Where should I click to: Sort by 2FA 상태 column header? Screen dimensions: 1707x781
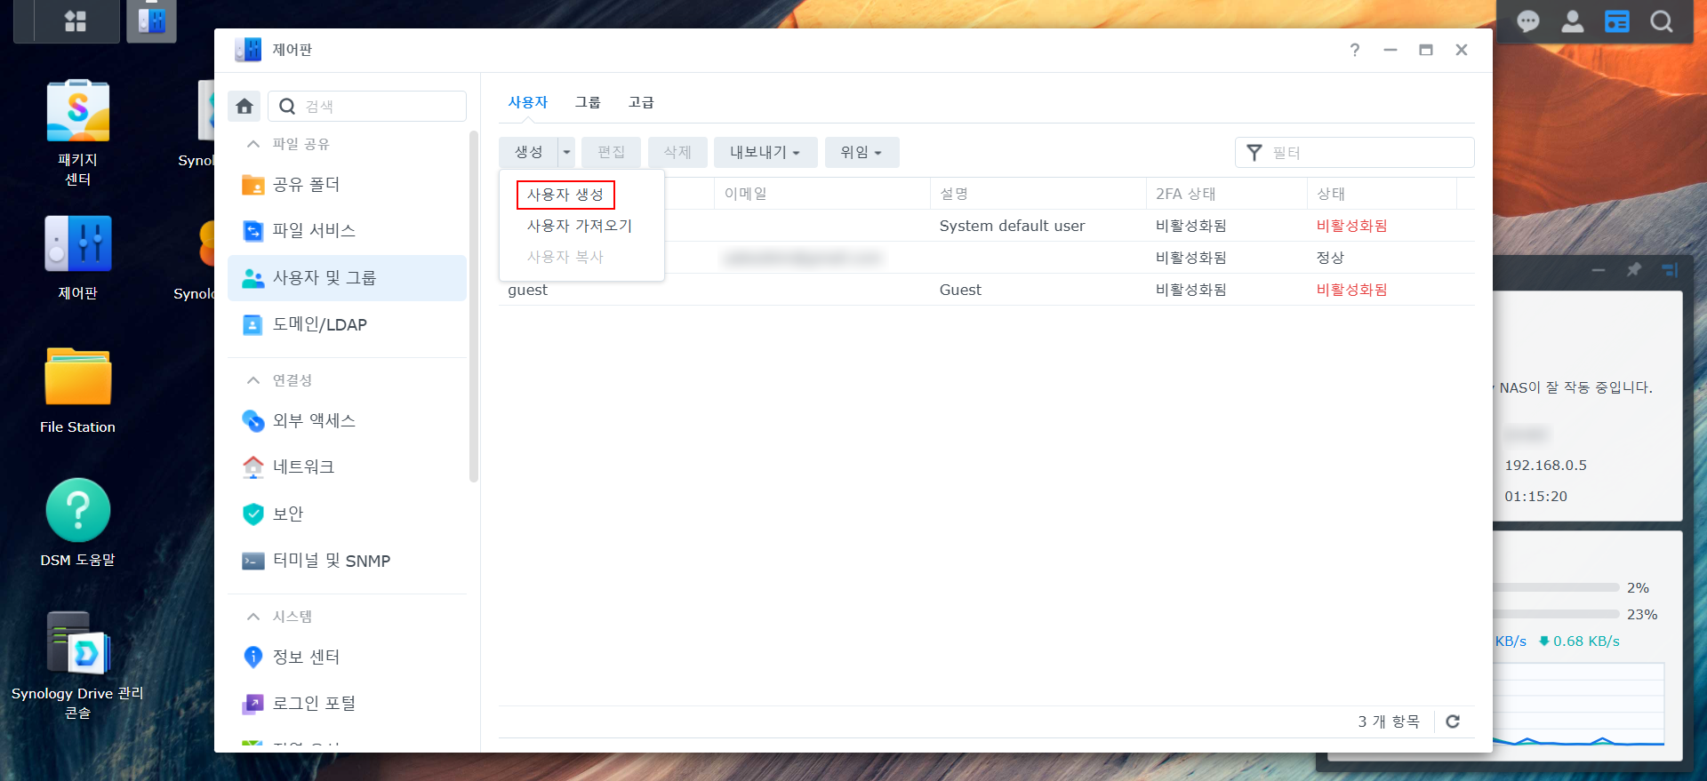[x=1226, y=194]
